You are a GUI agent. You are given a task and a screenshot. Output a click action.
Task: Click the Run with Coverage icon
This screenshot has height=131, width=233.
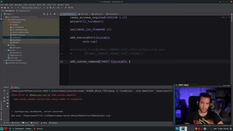pyautogui.click(x=51, y=8)
